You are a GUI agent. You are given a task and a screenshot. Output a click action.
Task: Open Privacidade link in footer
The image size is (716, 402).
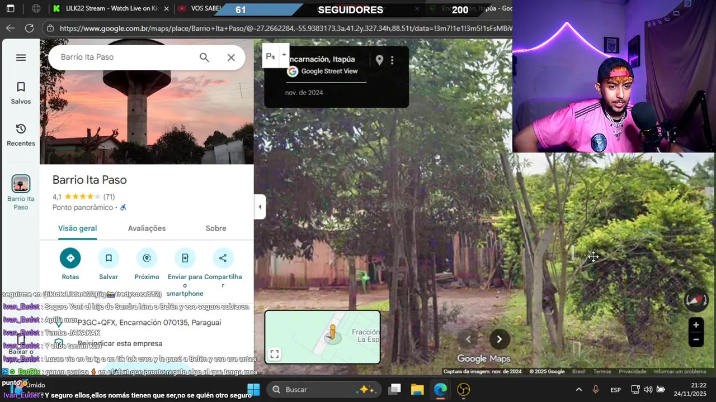(x=632, y=372)
